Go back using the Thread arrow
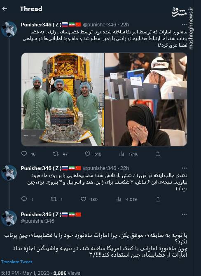The image size is (201, 276). [5, 9]
